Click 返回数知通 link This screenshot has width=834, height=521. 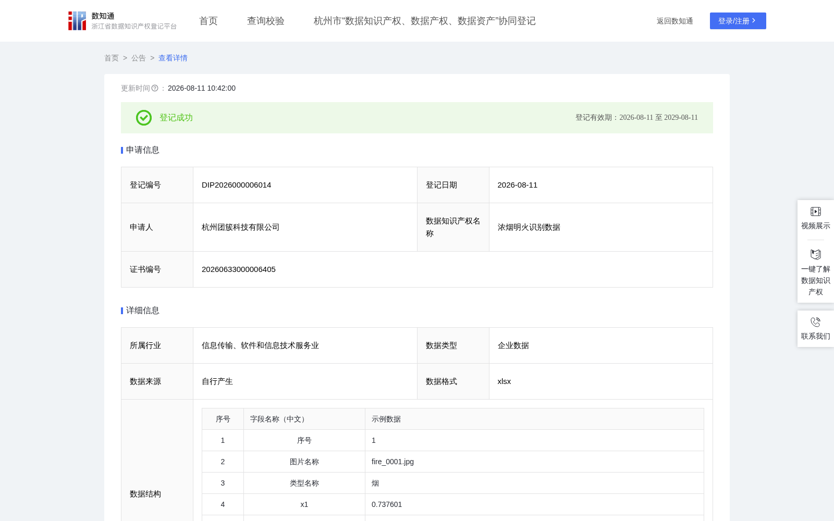(675, 21)
